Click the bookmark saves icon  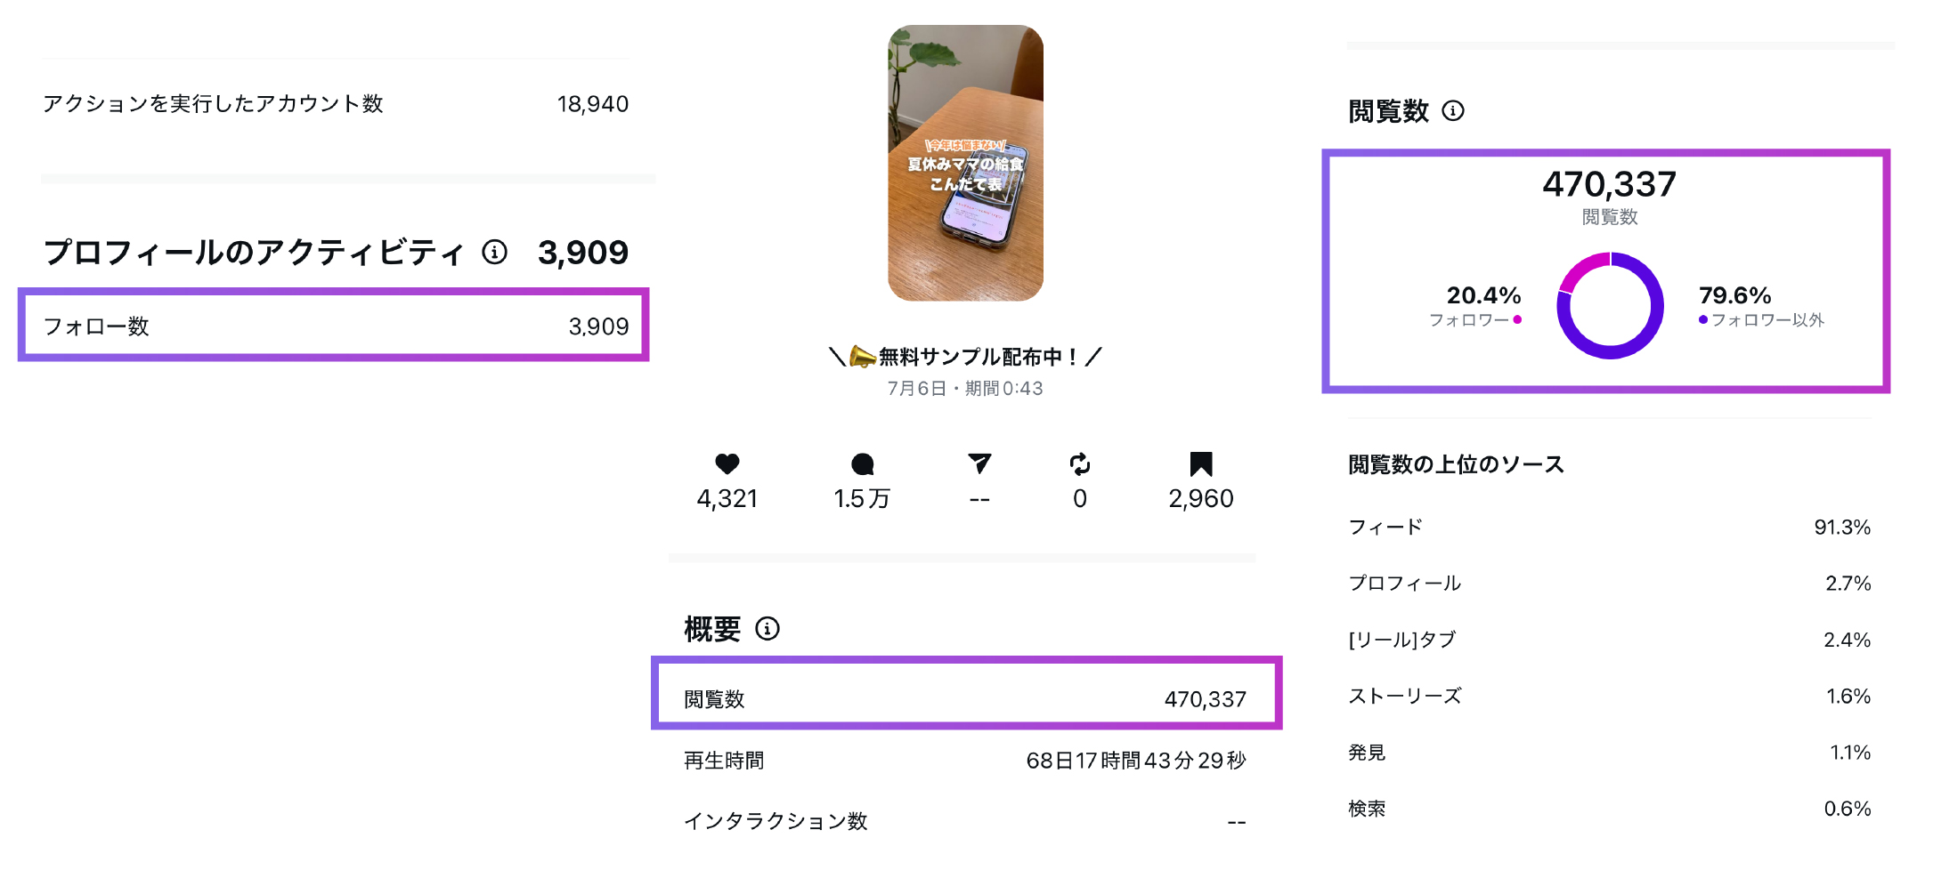[x=1200, y=463]
